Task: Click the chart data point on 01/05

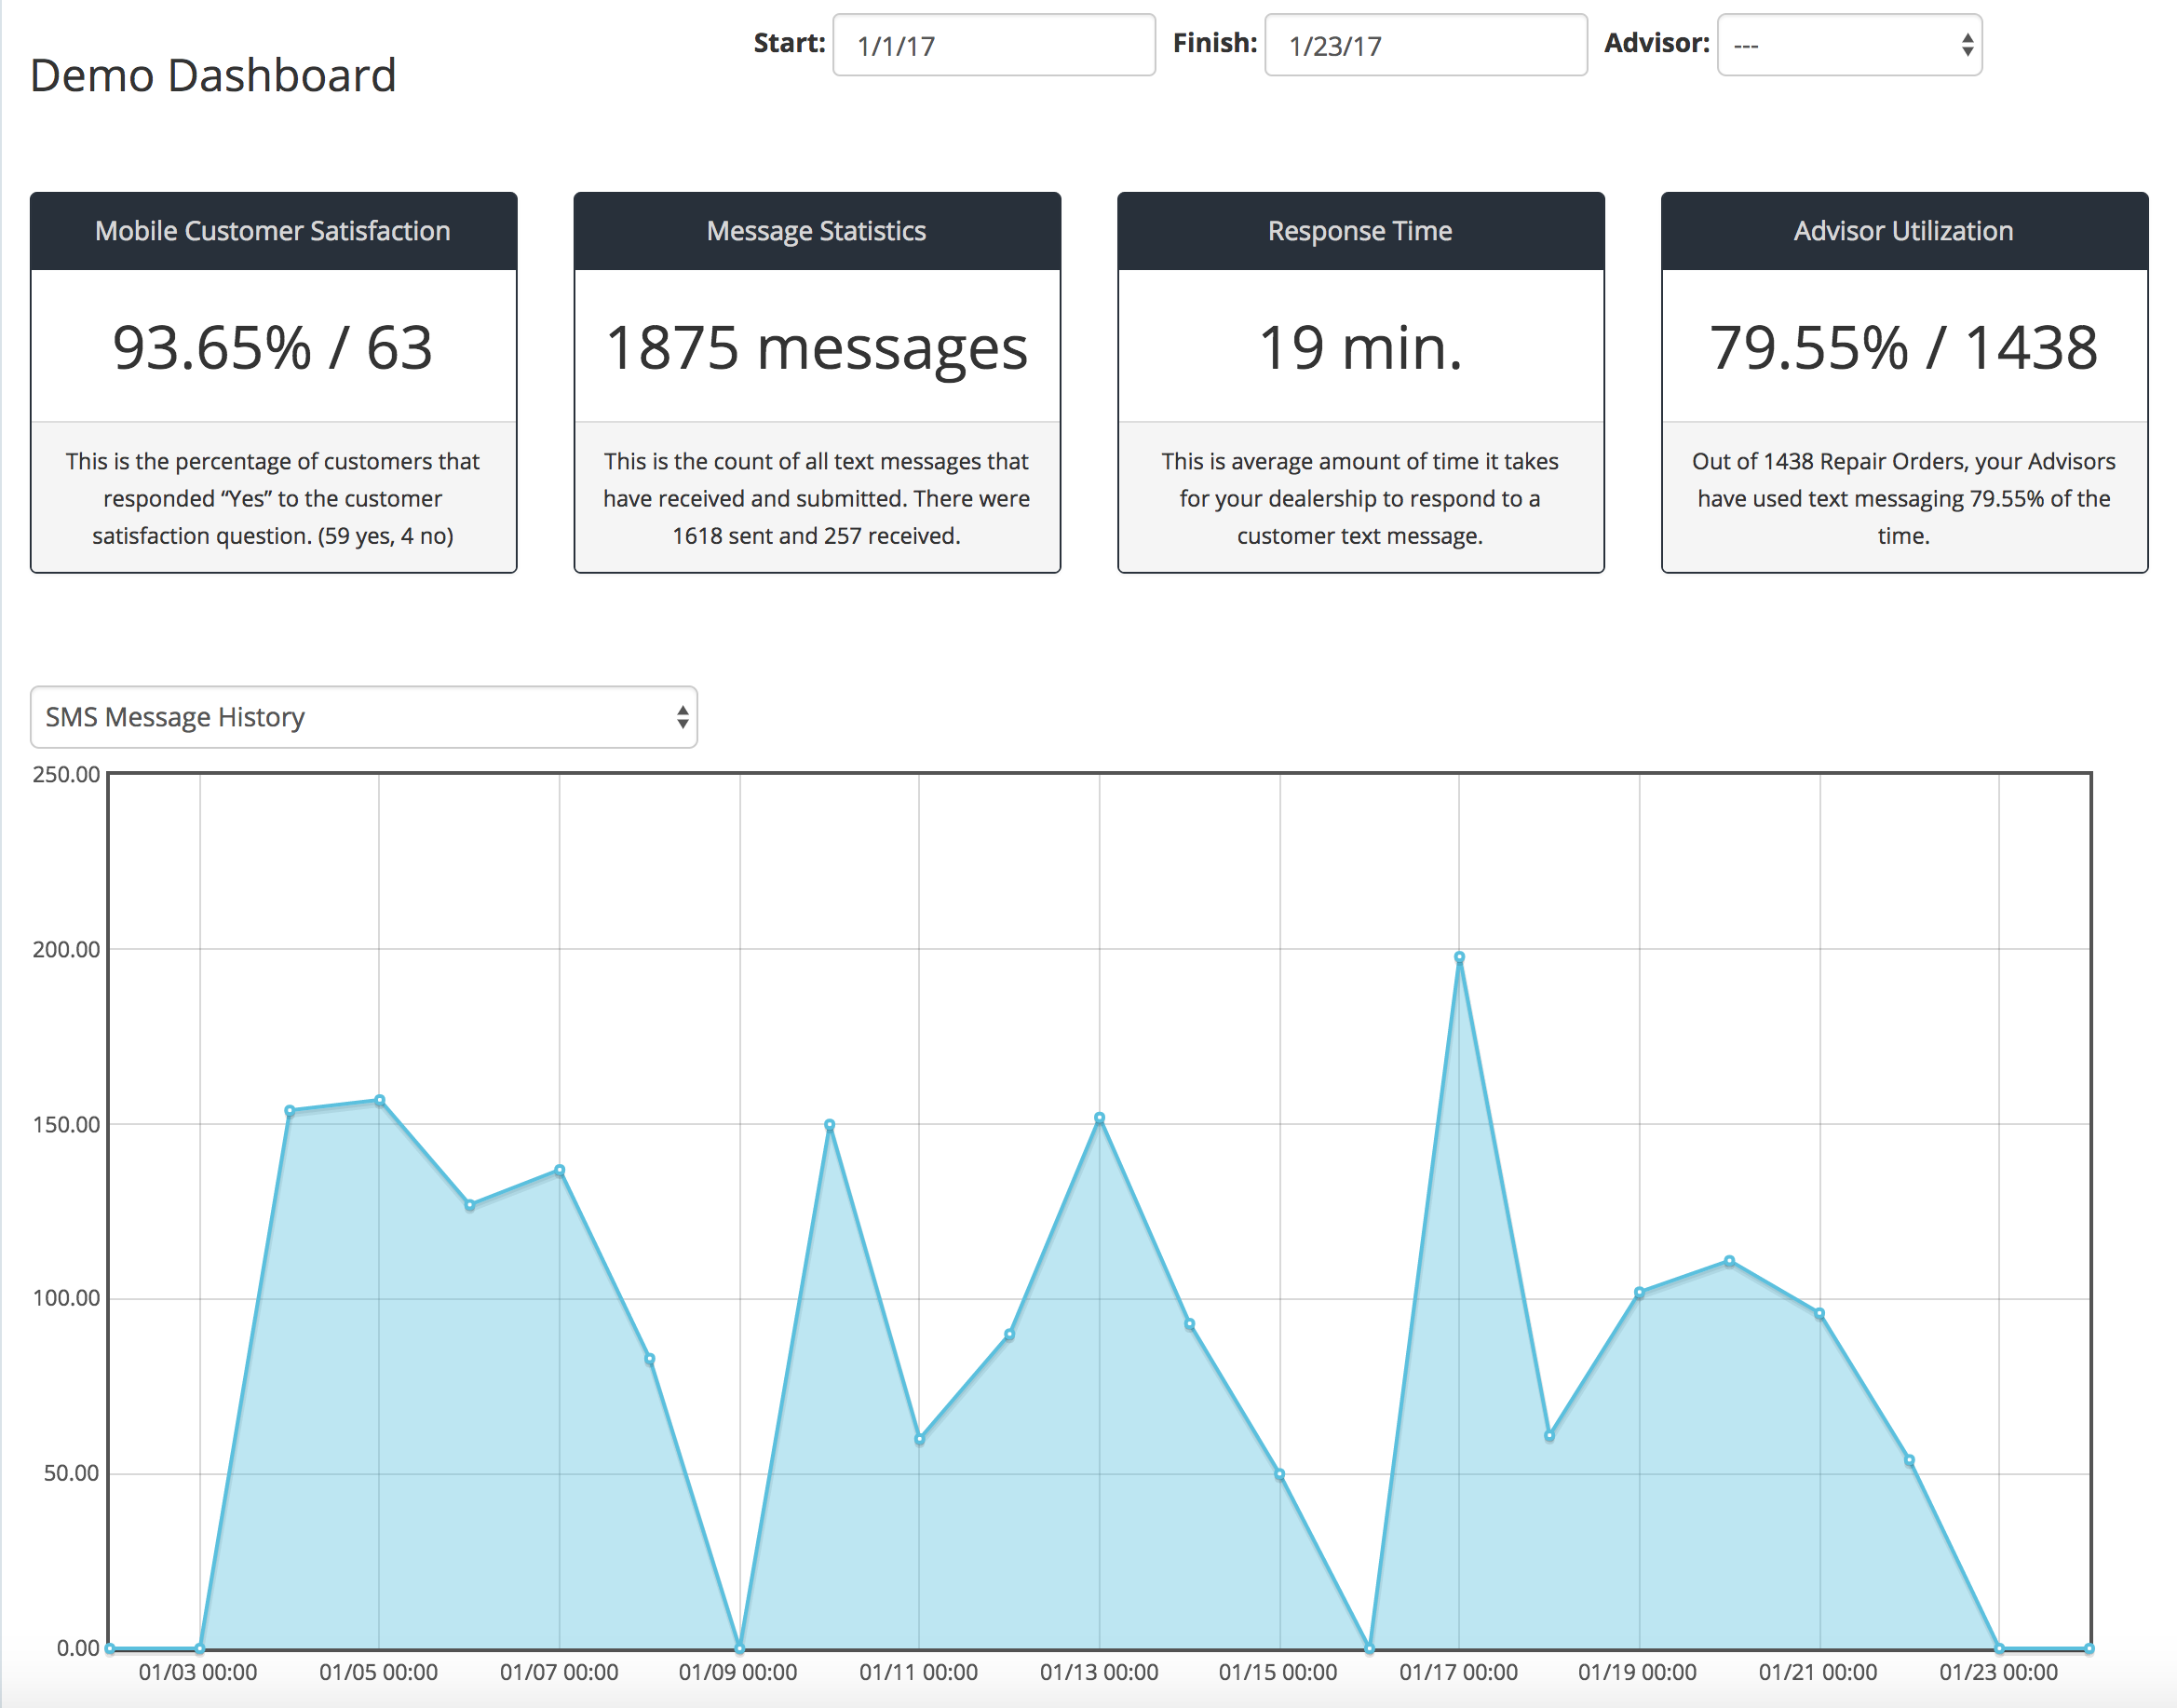Action: pos(380,1100)
